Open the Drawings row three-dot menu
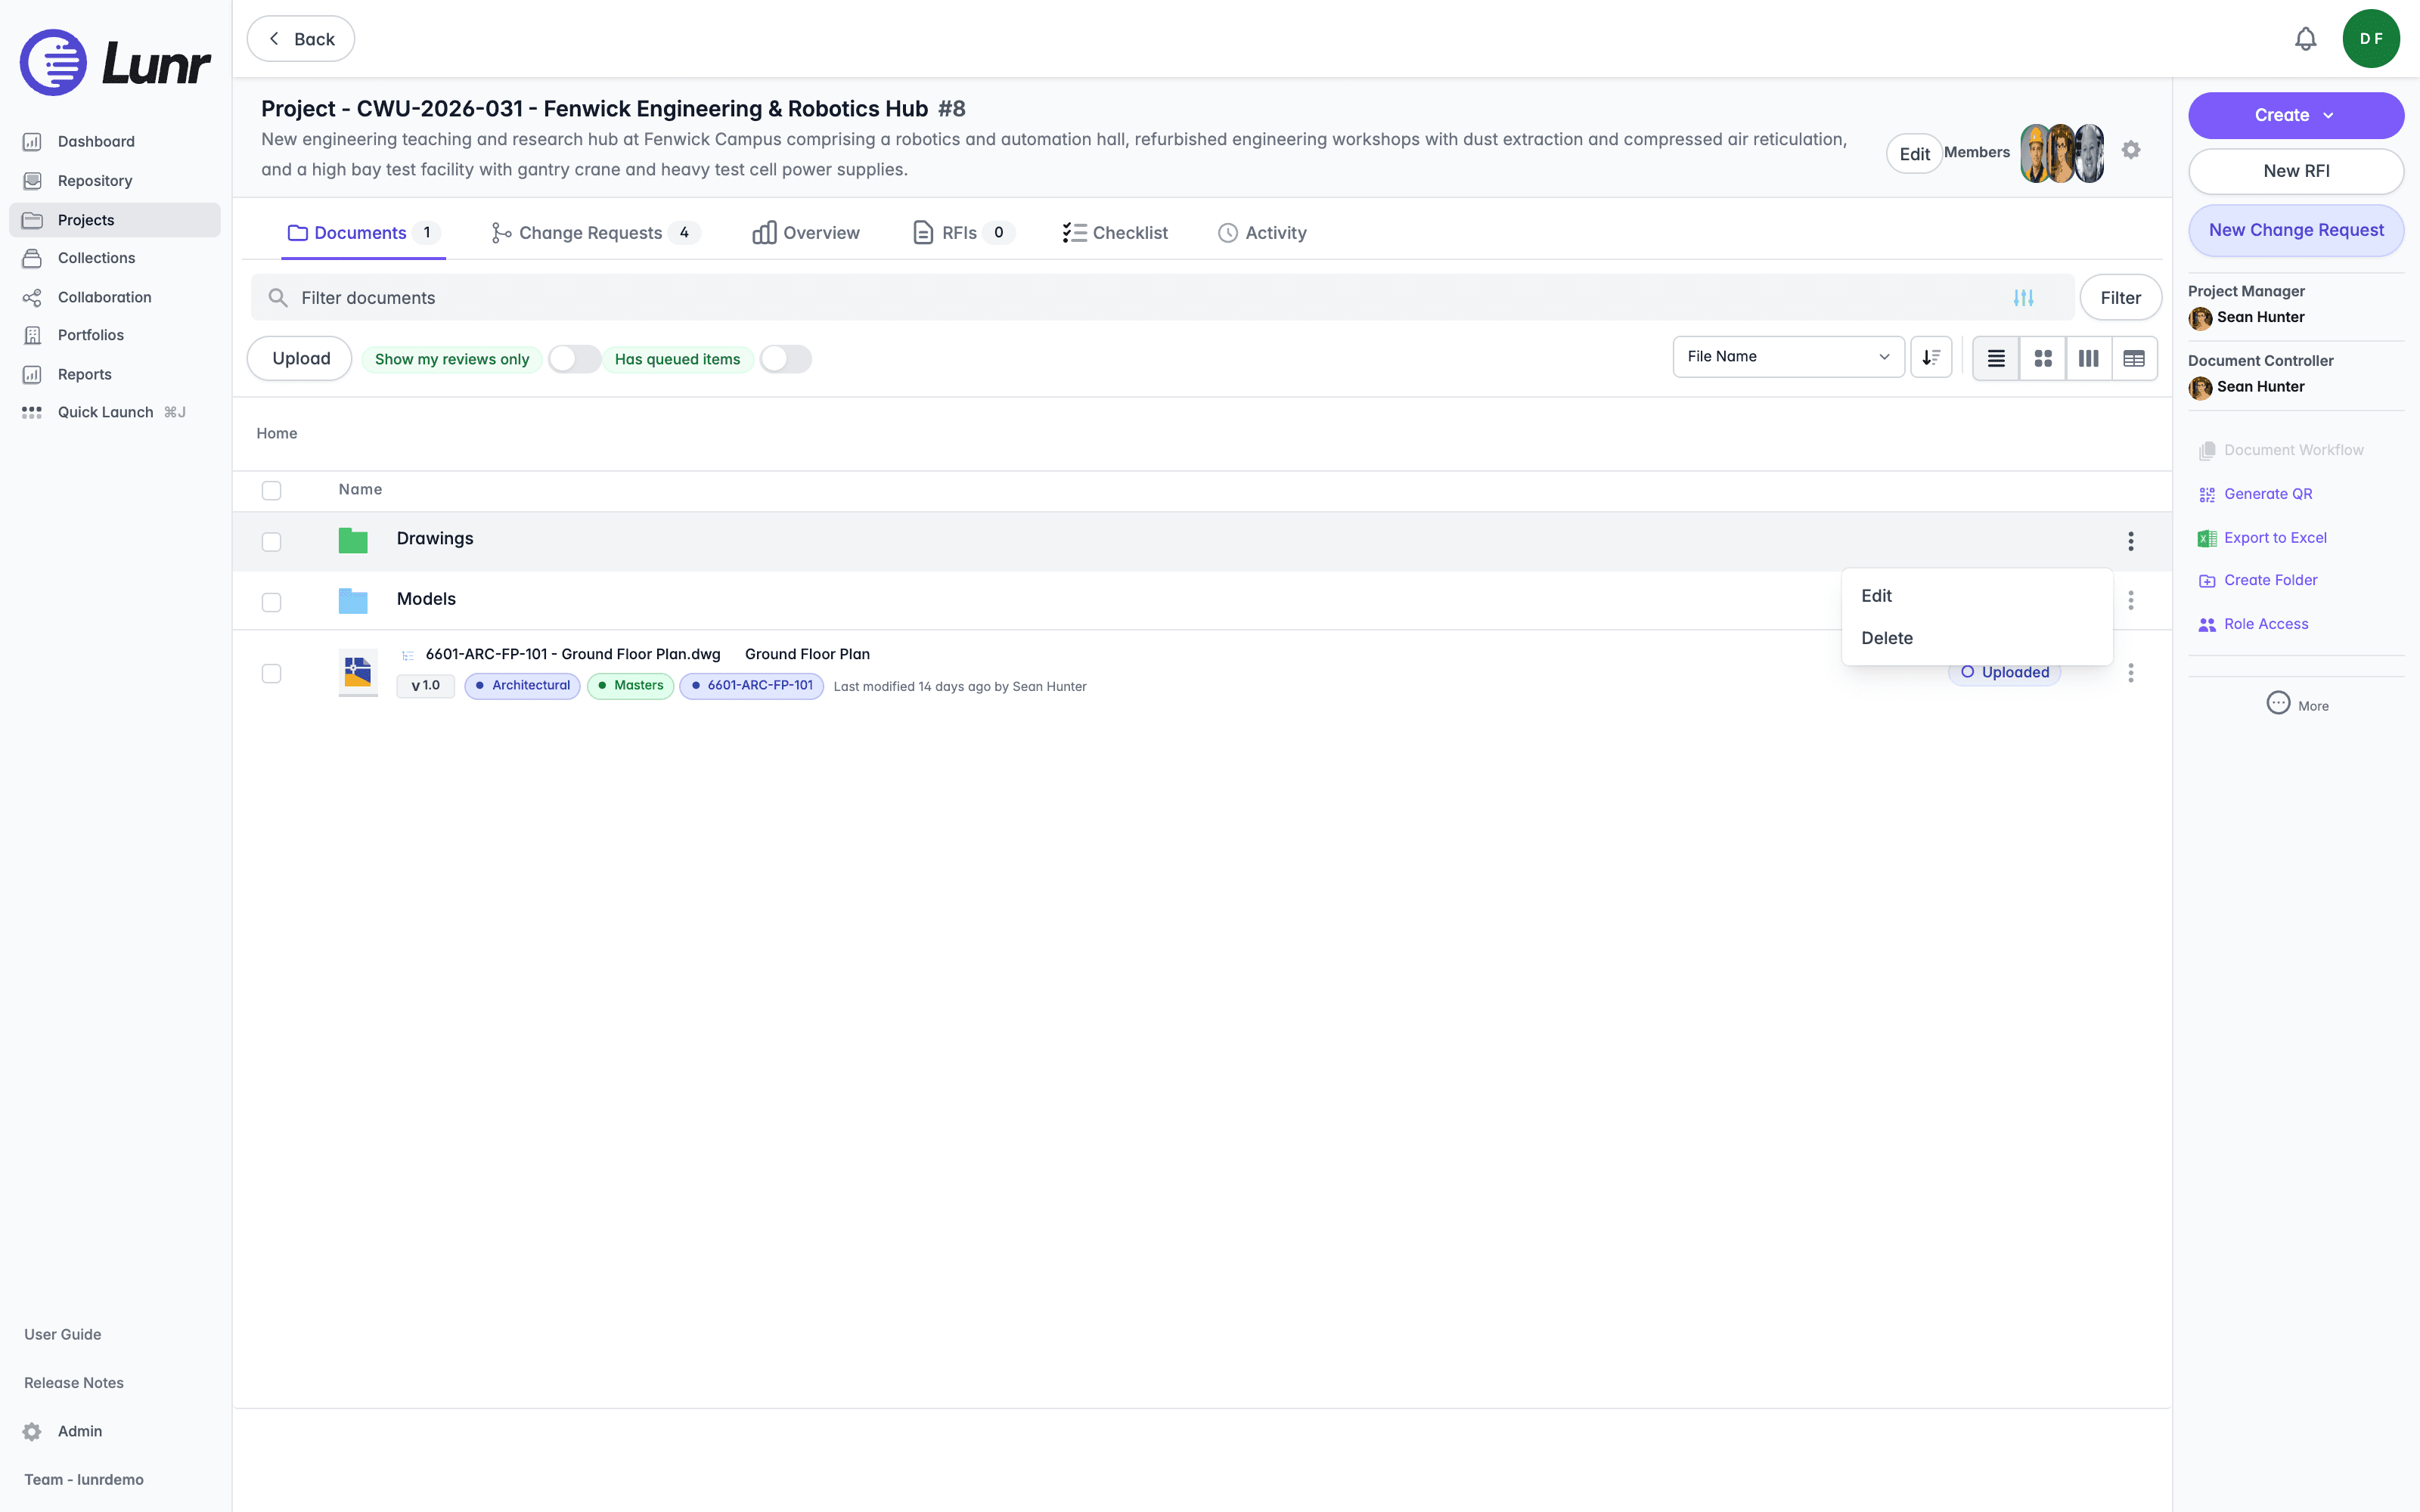Screen dimensions: 2420x1512 pos(2131,541)
